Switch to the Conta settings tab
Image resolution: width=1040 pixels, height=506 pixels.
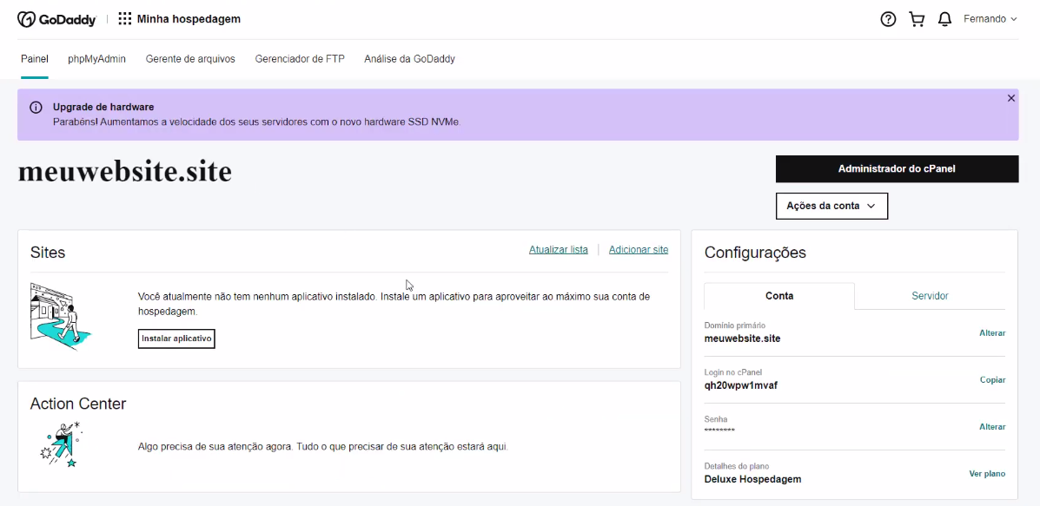click(x=779, y=296)
